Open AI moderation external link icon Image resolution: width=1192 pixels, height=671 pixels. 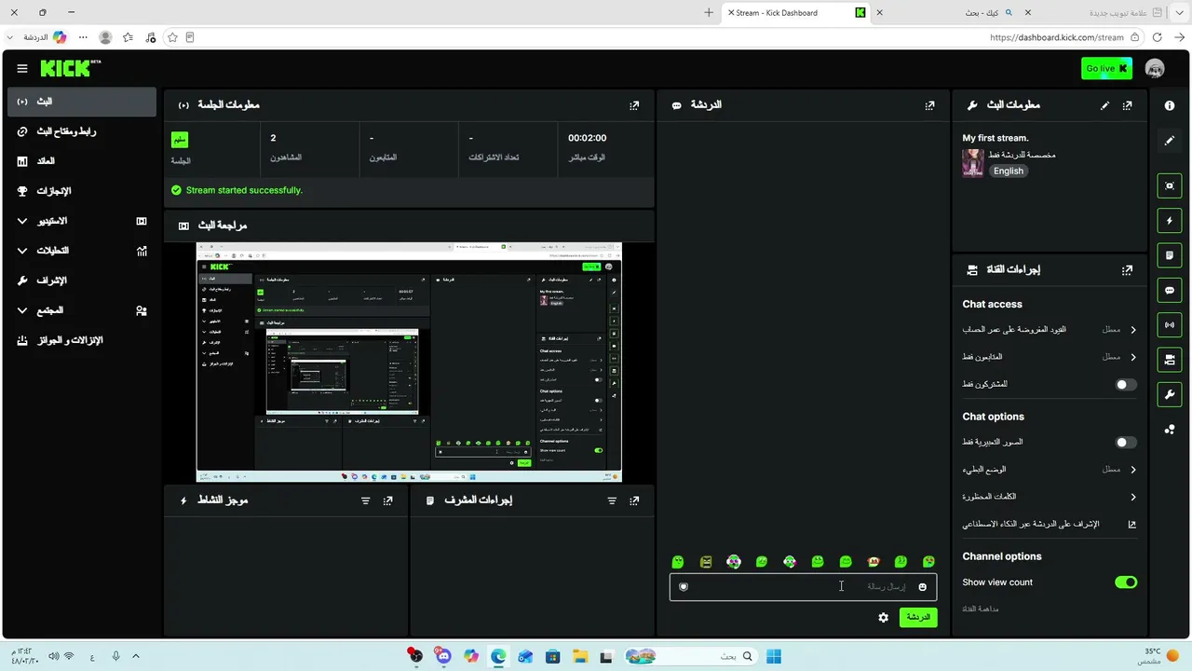coord(1132,524)
